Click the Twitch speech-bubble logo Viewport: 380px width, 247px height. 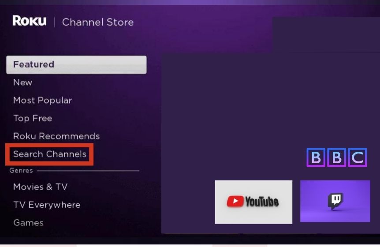[335, 201]
